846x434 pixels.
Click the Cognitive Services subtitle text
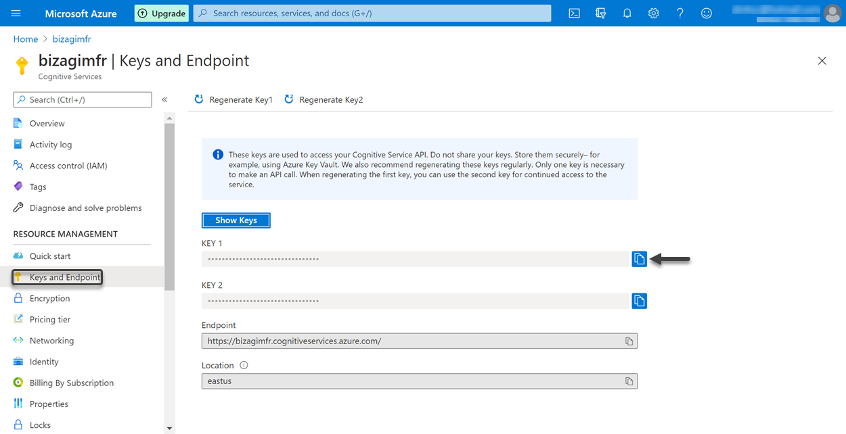click(x=70, y=77)
